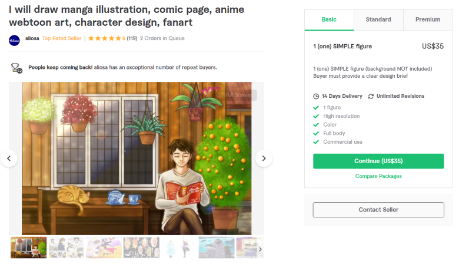Open the Compare Packages link
Screen dimensions: 459x264
coord(378,176)
